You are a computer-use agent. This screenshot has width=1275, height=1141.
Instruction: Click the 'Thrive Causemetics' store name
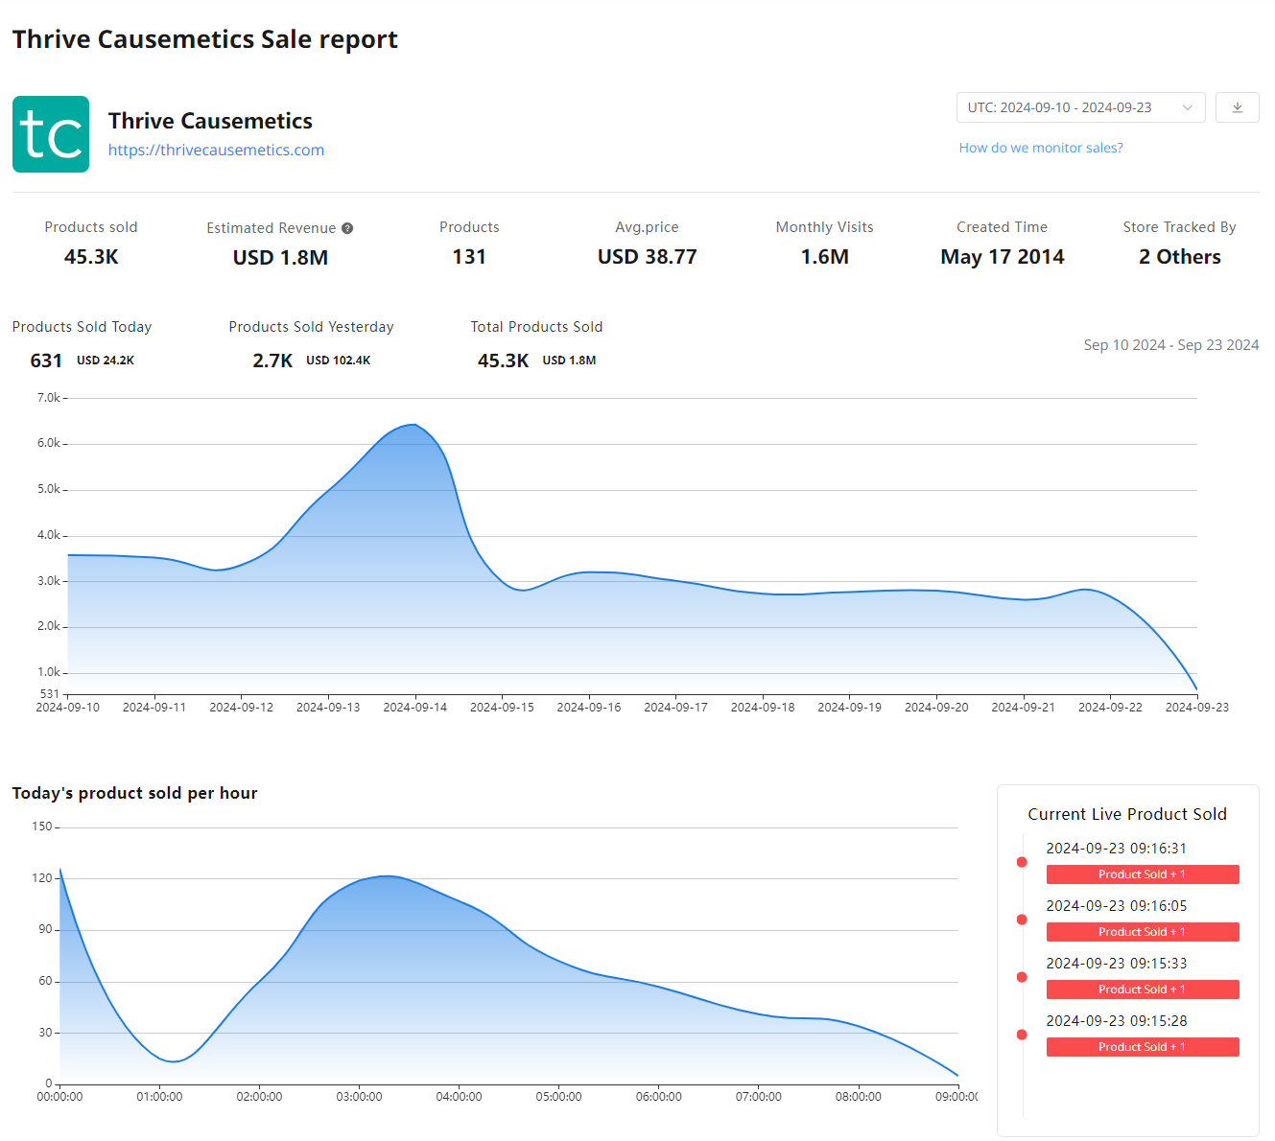(210, 121)
